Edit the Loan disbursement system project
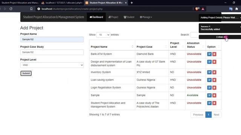The height and width of the screenshot is (135, 241). click(209, 62)
